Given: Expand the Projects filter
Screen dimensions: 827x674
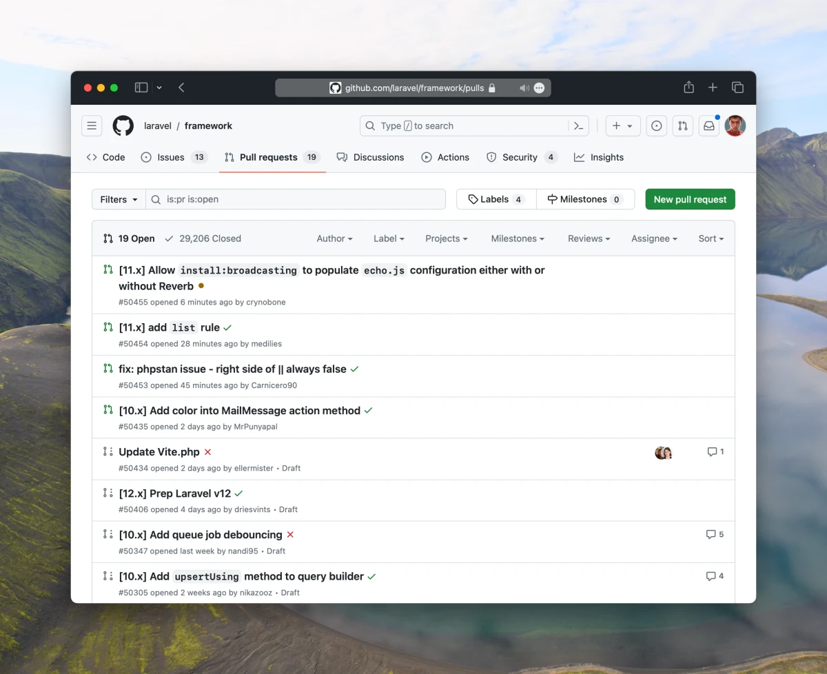Looking at the screenshot, I should coord(446,238).
